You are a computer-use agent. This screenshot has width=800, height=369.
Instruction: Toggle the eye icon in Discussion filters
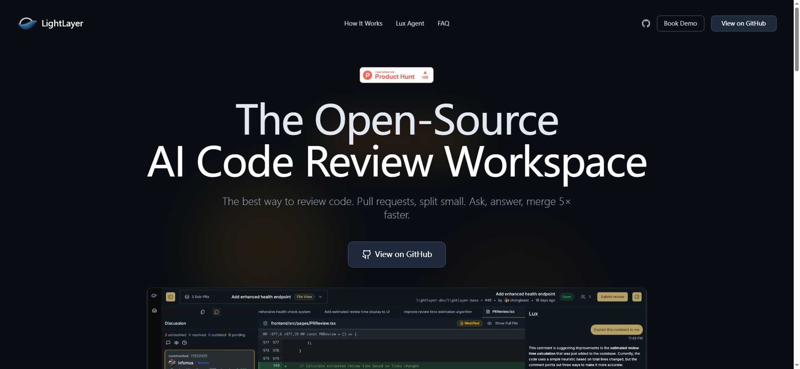pos(176,343)
